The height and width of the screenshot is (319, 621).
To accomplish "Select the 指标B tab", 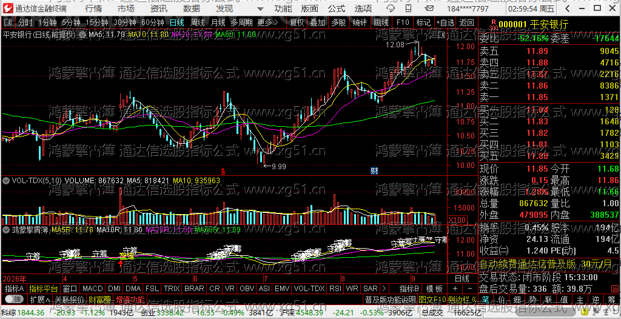I will (409, 289).
